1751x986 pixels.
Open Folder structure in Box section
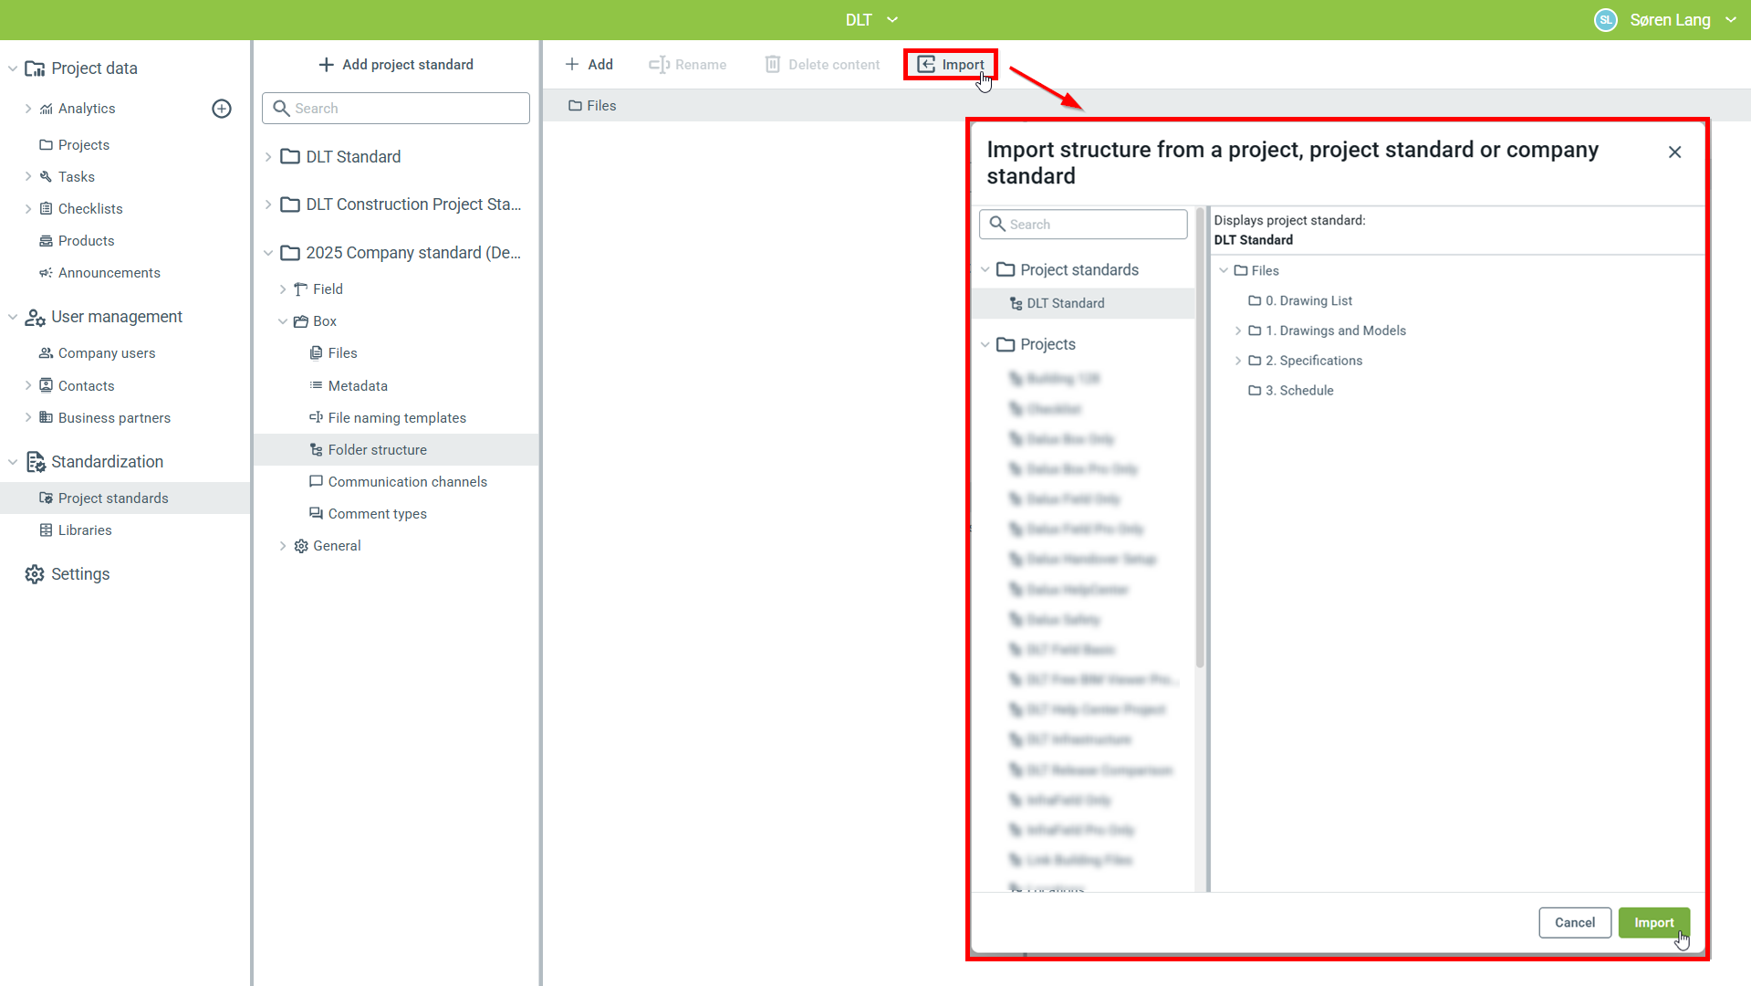tap(377, 450)
